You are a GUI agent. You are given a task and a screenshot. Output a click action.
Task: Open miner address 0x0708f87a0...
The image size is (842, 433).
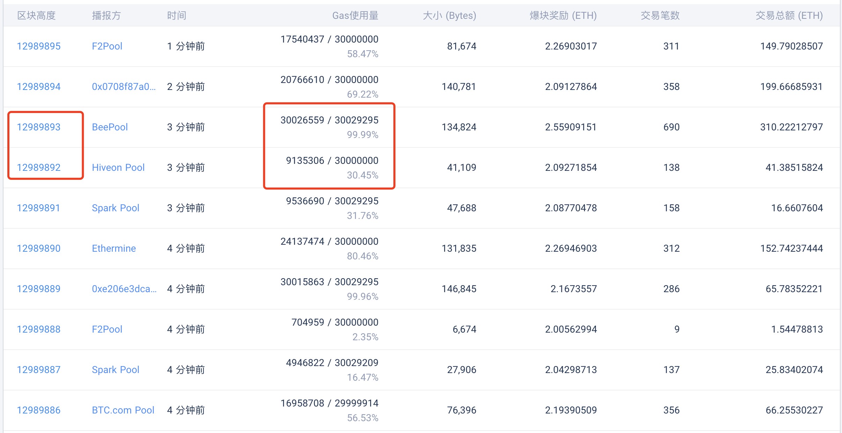click(x=124, y=86)
